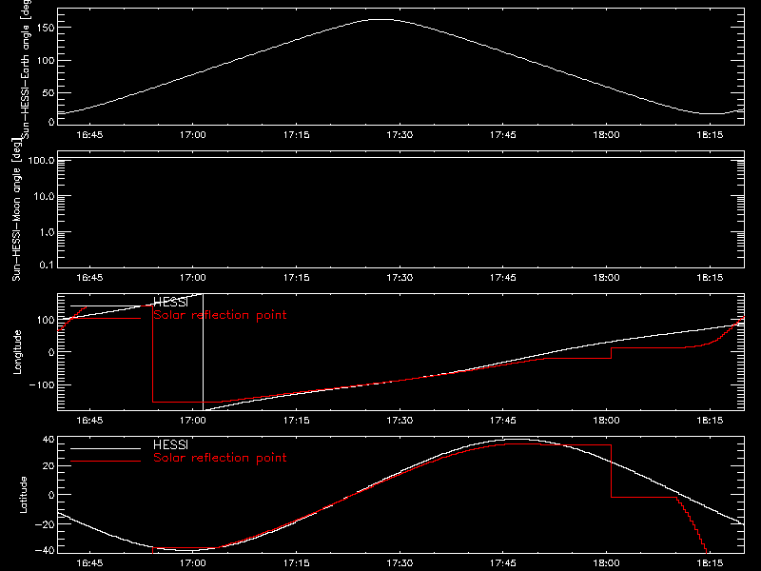This screenshot has width=761, height=571.
Task: Click the 100 tick label on Earth angle axis
Action: (x=46, y=61)
